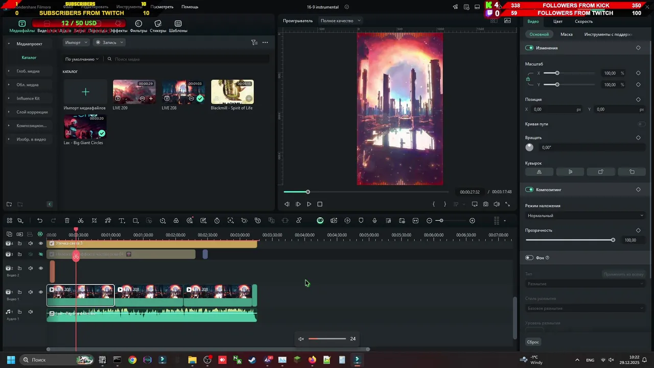Step back one frame in the player
The image size is (654, 368).
point(287,204)
